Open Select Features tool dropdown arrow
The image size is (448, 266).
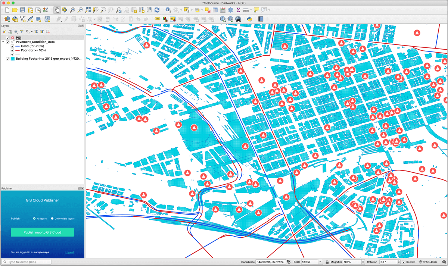tap(192, 10)
